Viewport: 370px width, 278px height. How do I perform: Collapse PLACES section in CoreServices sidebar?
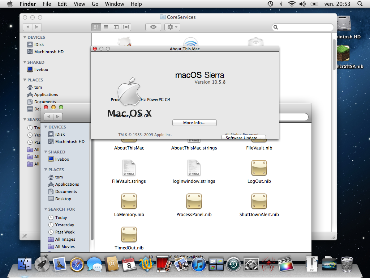(x=25, y=80)
